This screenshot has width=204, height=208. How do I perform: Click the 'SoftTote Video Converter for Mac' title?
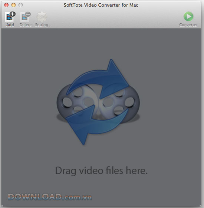click(x=101, y=5)
